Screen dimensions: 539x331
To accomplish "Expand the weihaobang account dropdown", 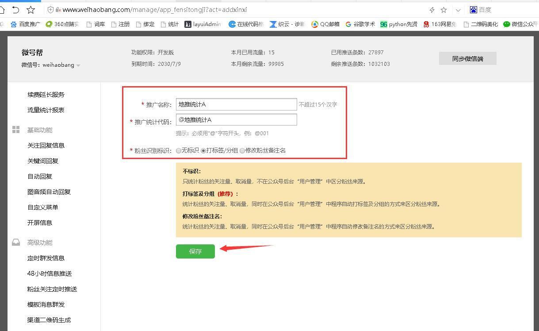I will pos(78,65).
